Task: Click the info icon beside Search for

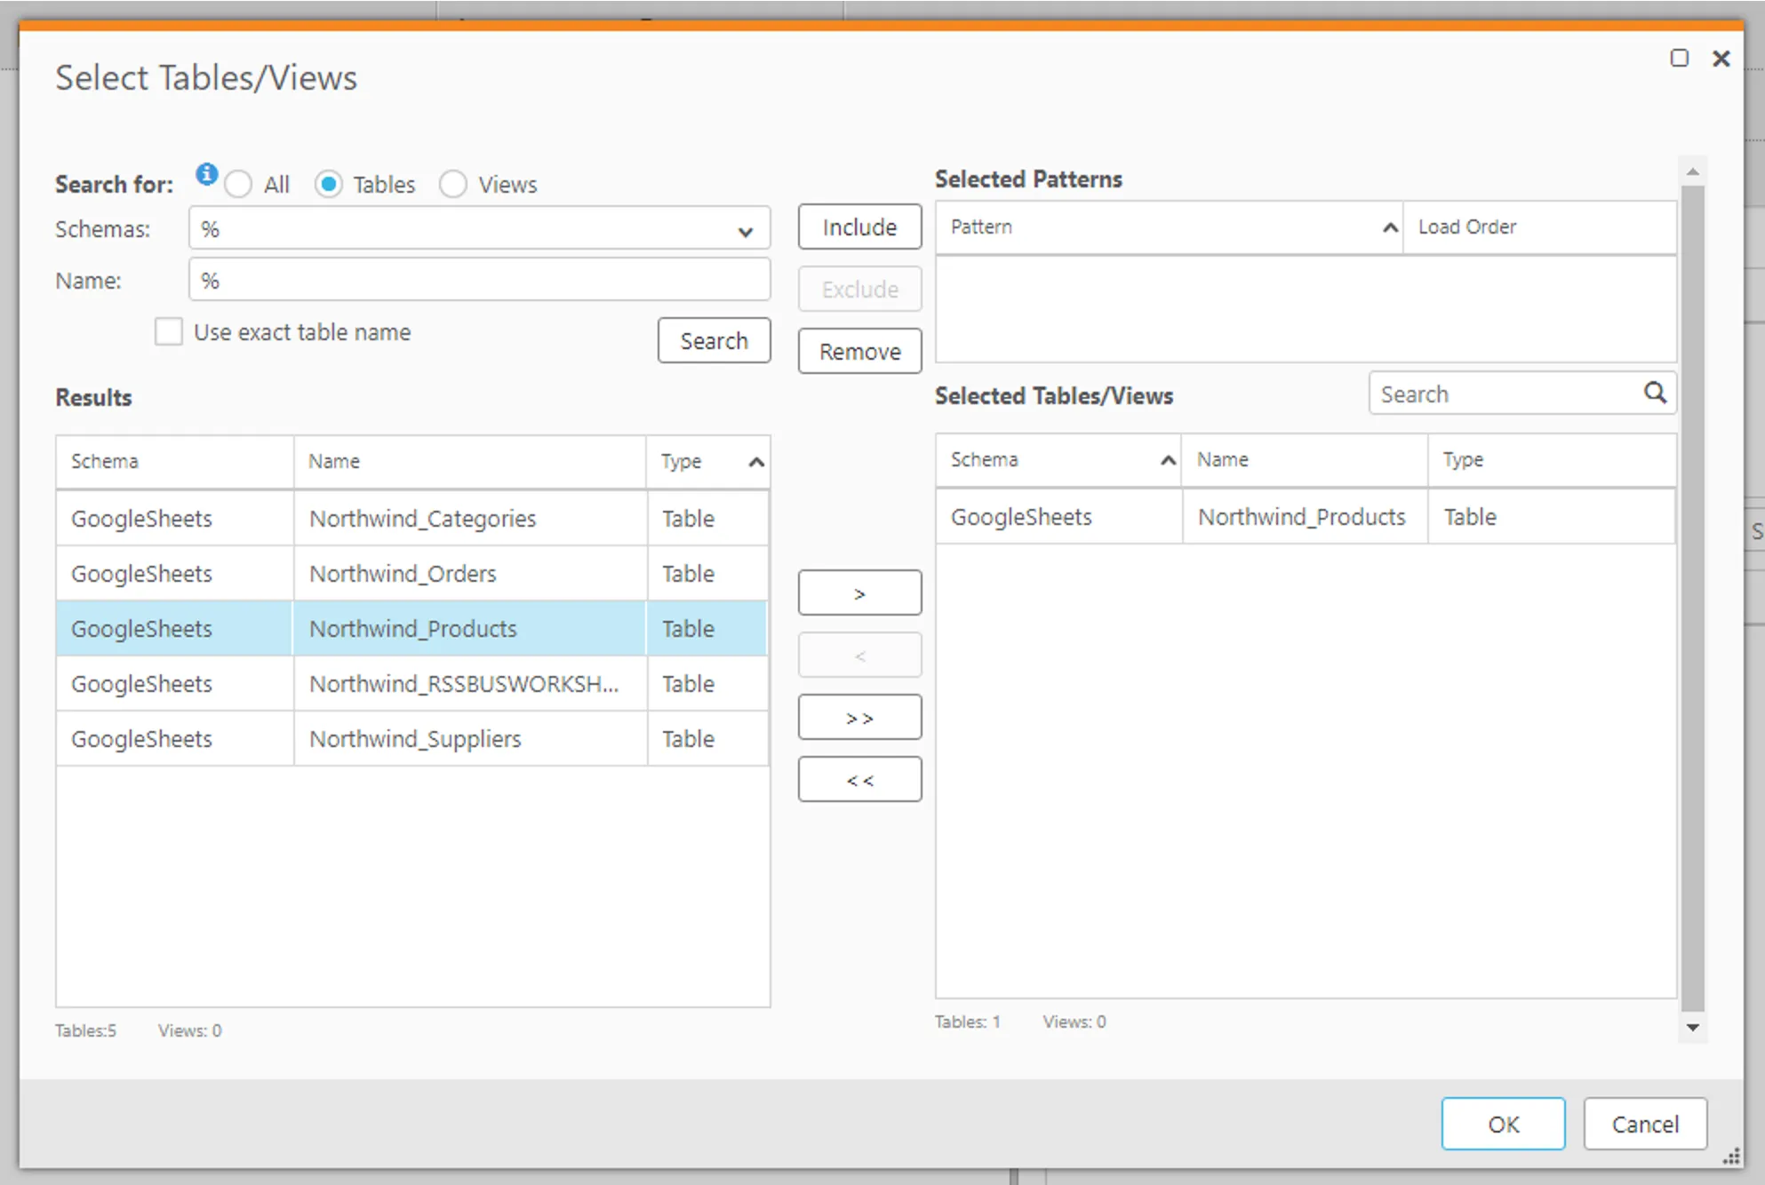Action: pos(206,174)
